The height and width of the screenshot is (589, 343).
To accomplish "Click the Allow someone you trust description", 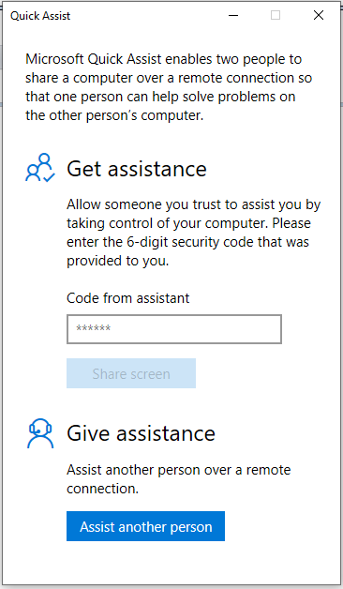I will 194,233.
